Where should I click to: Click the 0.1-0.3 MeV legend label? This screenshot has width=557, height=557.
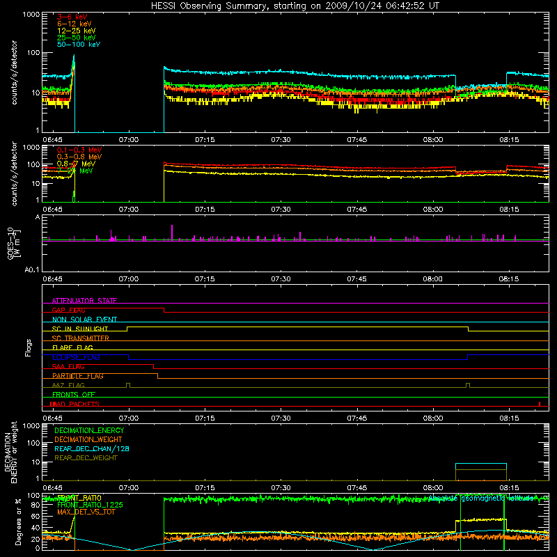coord(79,150)
